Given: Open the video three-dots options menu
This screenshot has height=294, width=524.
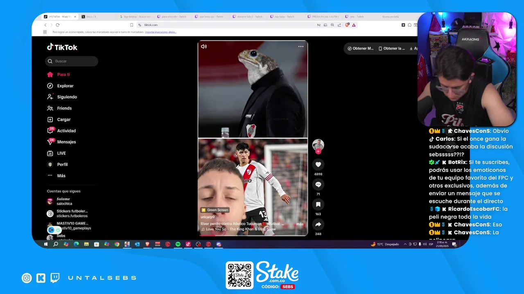Looking at the screenshot, I should (301, 47).
